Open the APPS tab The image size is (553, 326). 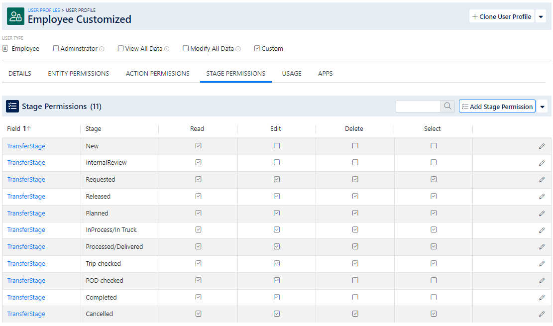(325, 73)
